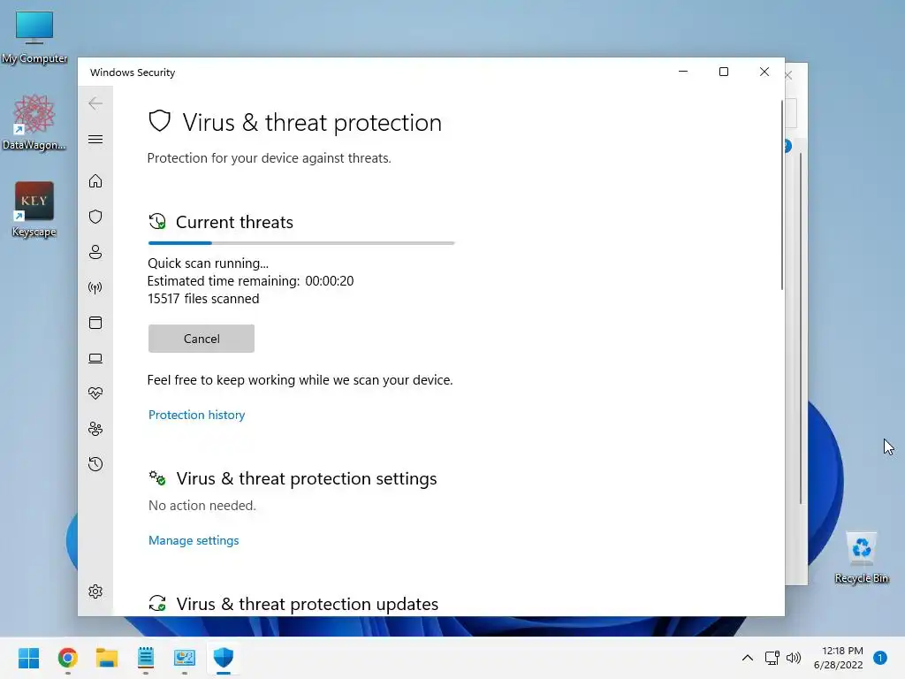The height and width of the screenshot is (679, 905).
Task: Click the background window's scrollbar
Action: [x=801, y=328]
